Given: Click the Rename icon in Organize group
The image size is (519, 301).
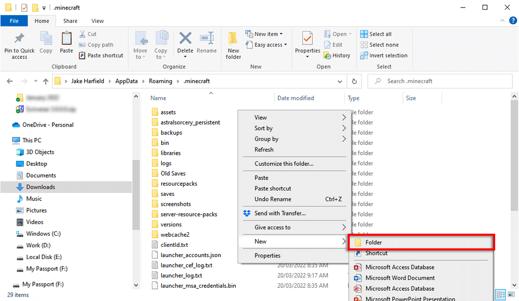Looking at the screenshot, I should click(x=207, y=43).
